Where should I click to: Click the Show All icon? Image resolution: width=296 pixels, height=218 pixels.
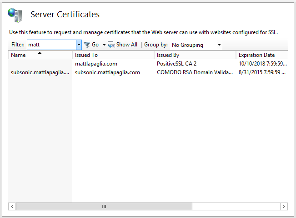click(x=111, y=45)
